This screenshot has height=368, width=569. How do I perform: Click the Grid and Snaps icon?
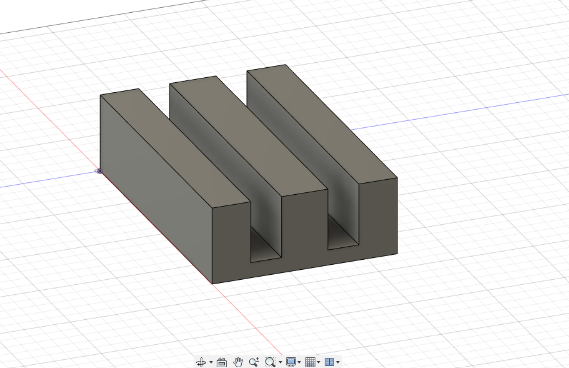311,361
